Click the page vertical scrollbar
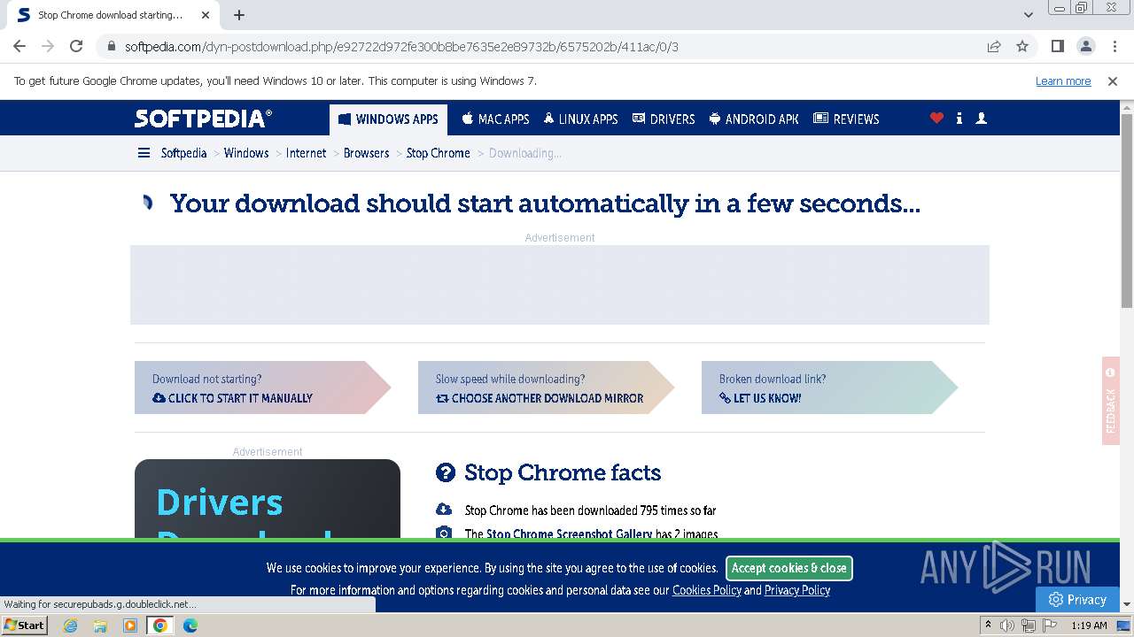1134x637 pixels. (1127, 212)
